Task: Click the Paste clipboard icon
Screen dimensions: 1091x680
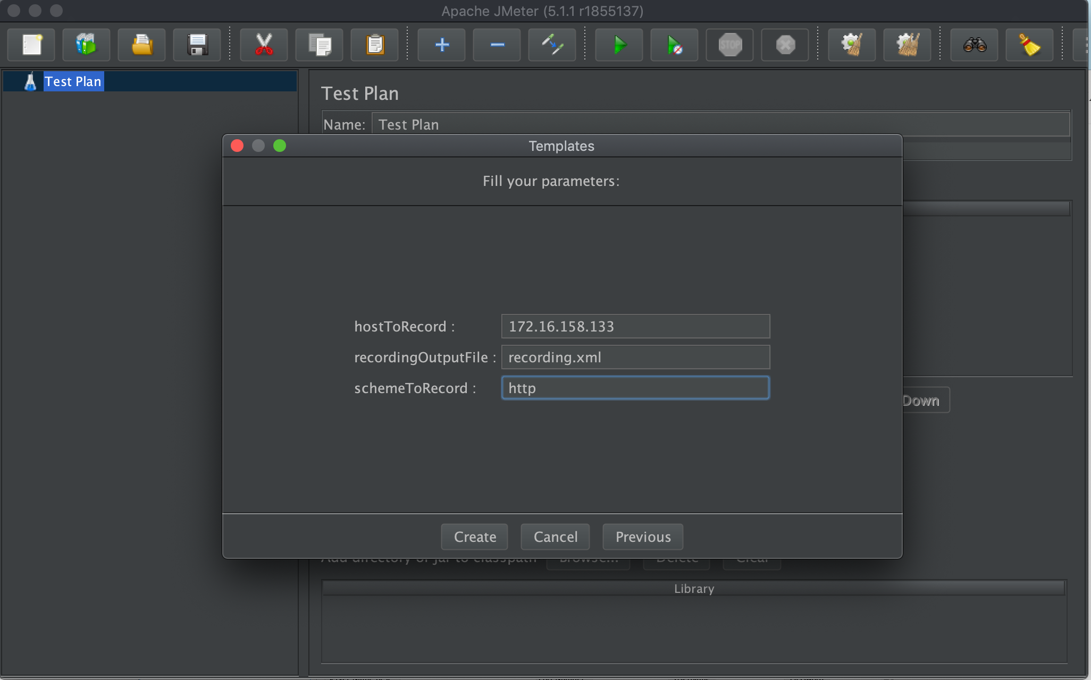Action: (375, 45)
